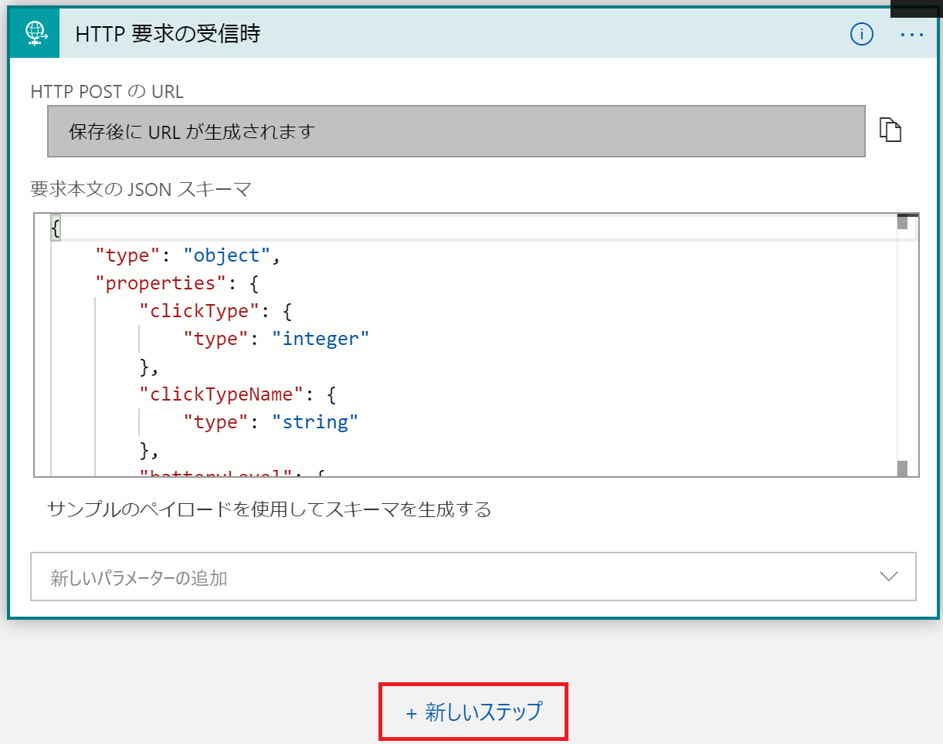Click the top thumb of the schema editor scrollbar
943x744 pixels.
pyautogui.click(x=902, y=222)
